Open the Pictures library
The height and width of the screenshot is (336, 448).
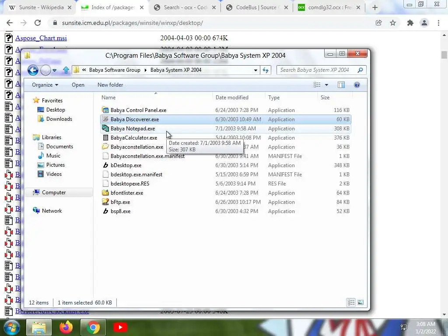pyautogui.click(x=56, y=165)
